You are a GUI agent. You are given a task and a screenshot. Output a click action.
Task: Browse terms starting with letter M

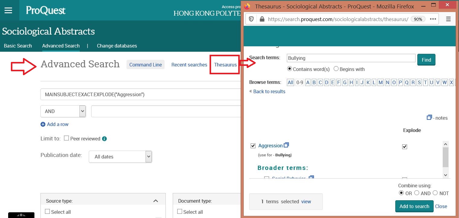click(x=380, y=82)
